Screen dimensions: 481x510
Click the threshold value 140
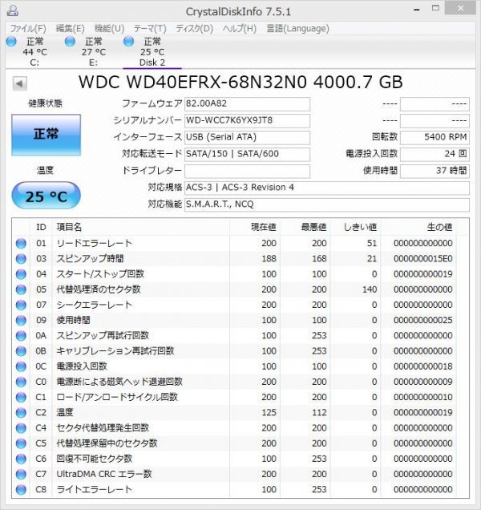coord(370,289)
